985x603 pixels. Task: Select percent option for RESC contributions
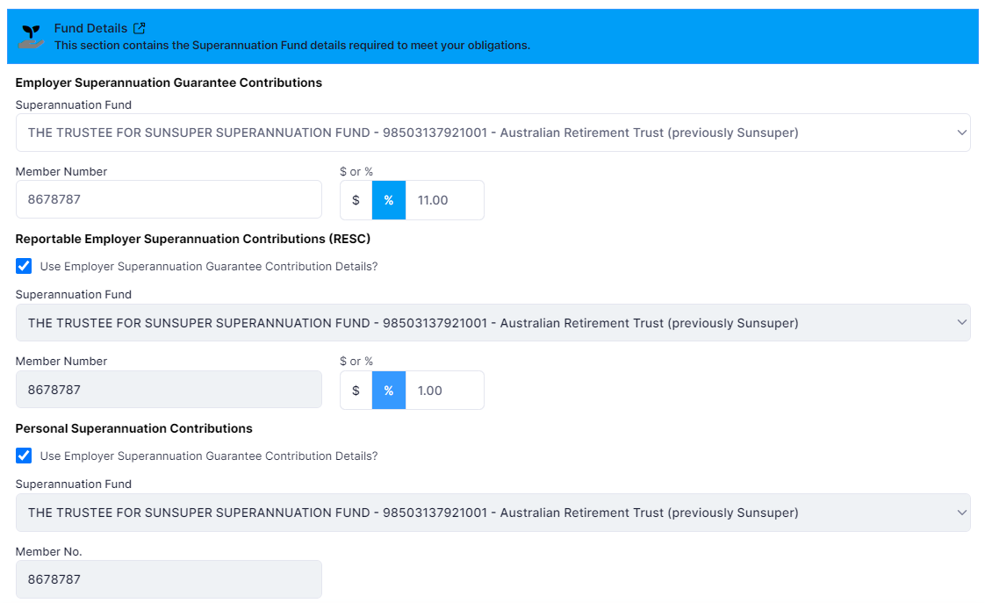[x=389, y=390]
